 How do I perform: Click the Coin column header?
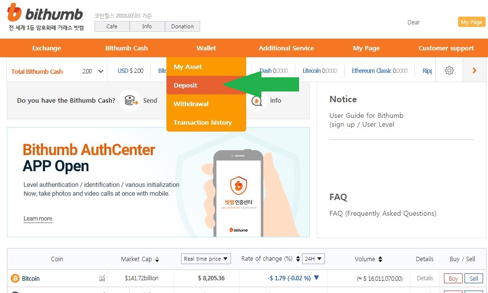57,259
